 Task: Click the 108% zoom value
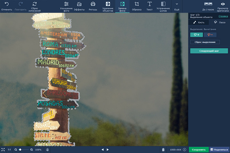[x=38, y=150]
